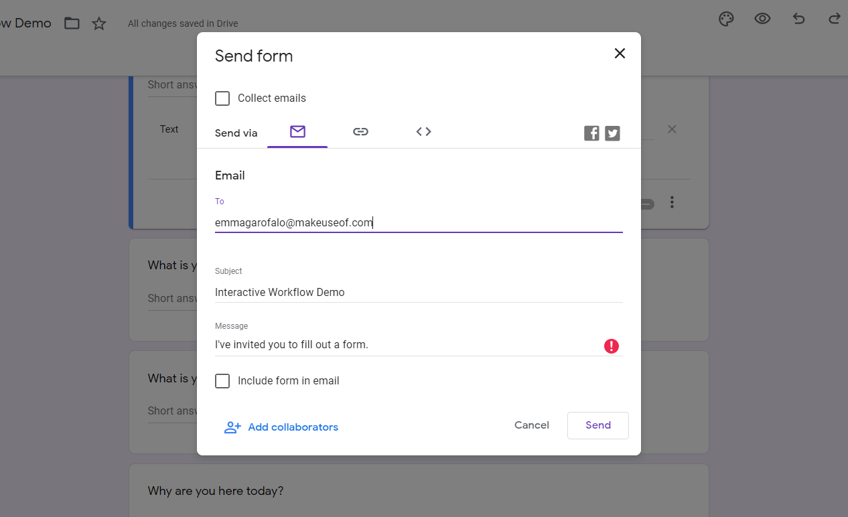Check Include form in email
This screenshot has height=517, width=848.
pyautogui.click(x=222, y=381)
